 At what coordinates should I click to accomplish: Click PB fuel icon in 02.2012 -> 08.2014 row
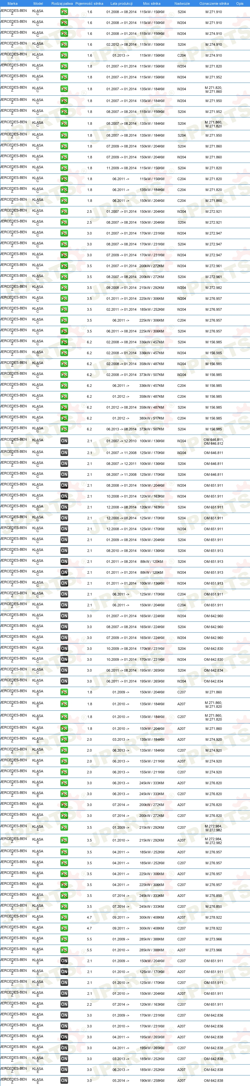[x=64, y=45]
